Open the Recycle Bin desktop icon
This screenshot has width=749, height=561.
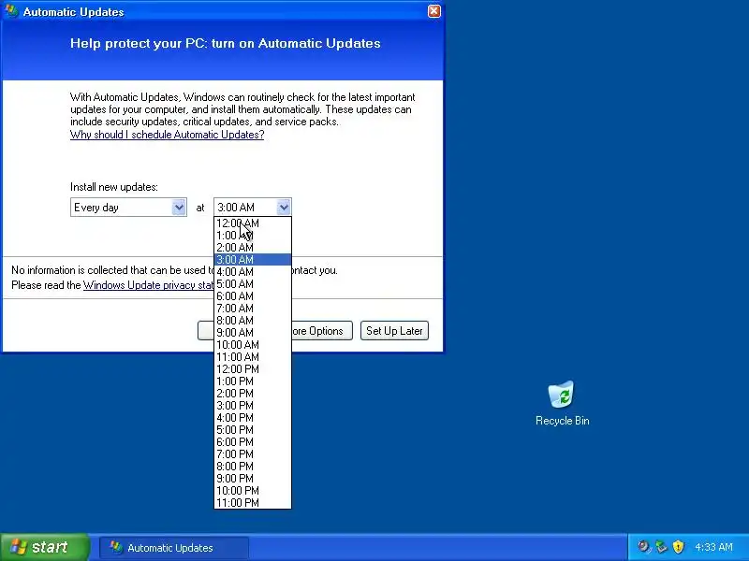(562, 404)
